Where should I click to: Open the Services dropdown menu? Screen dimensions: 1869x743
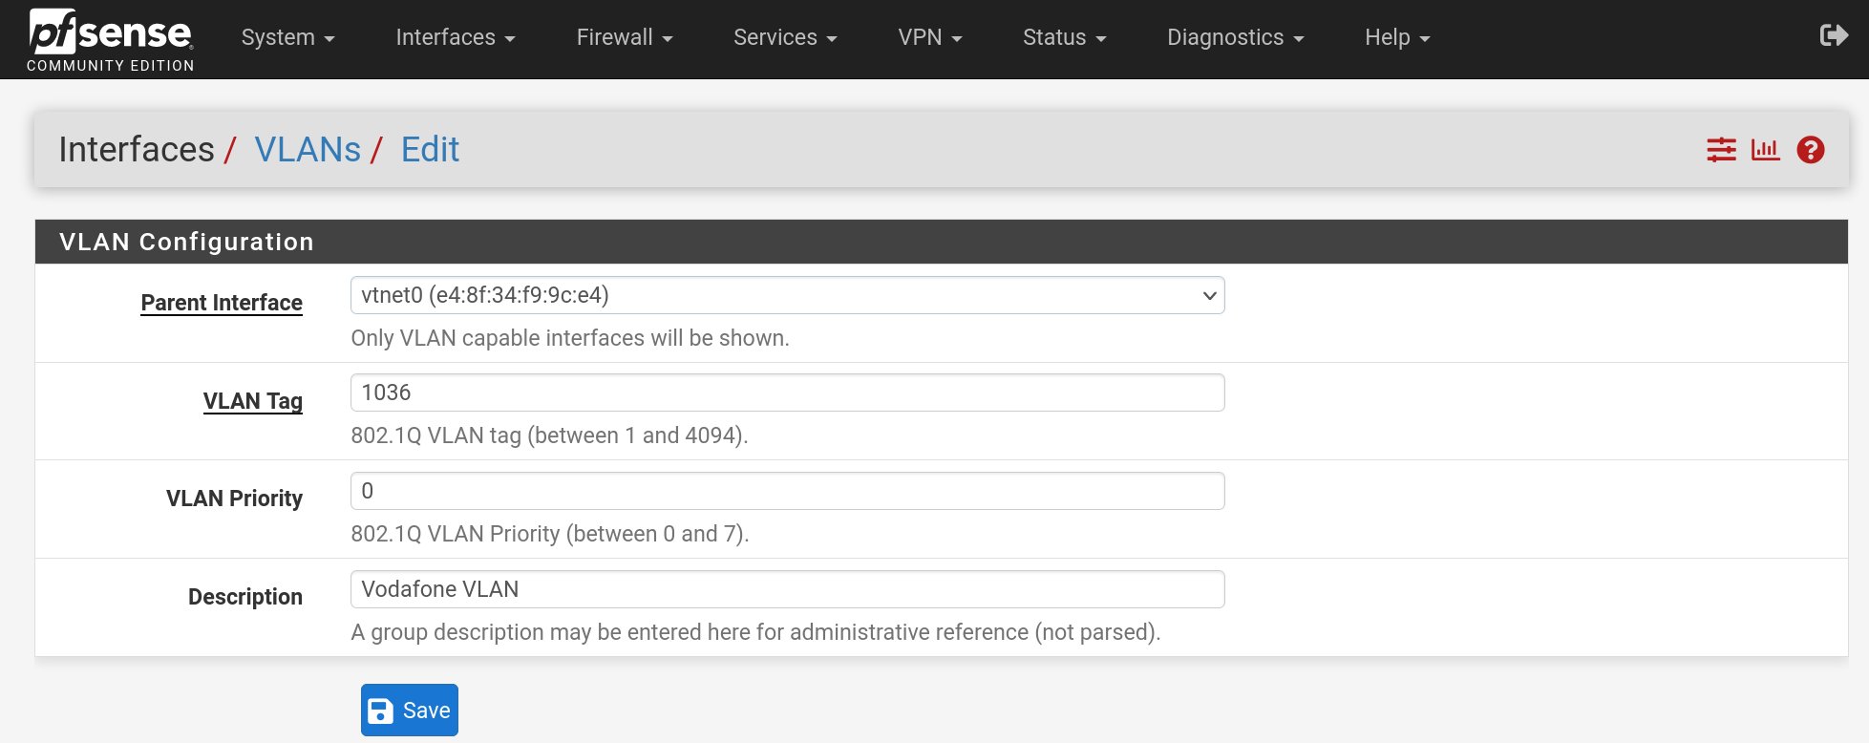tap(784, 37)
